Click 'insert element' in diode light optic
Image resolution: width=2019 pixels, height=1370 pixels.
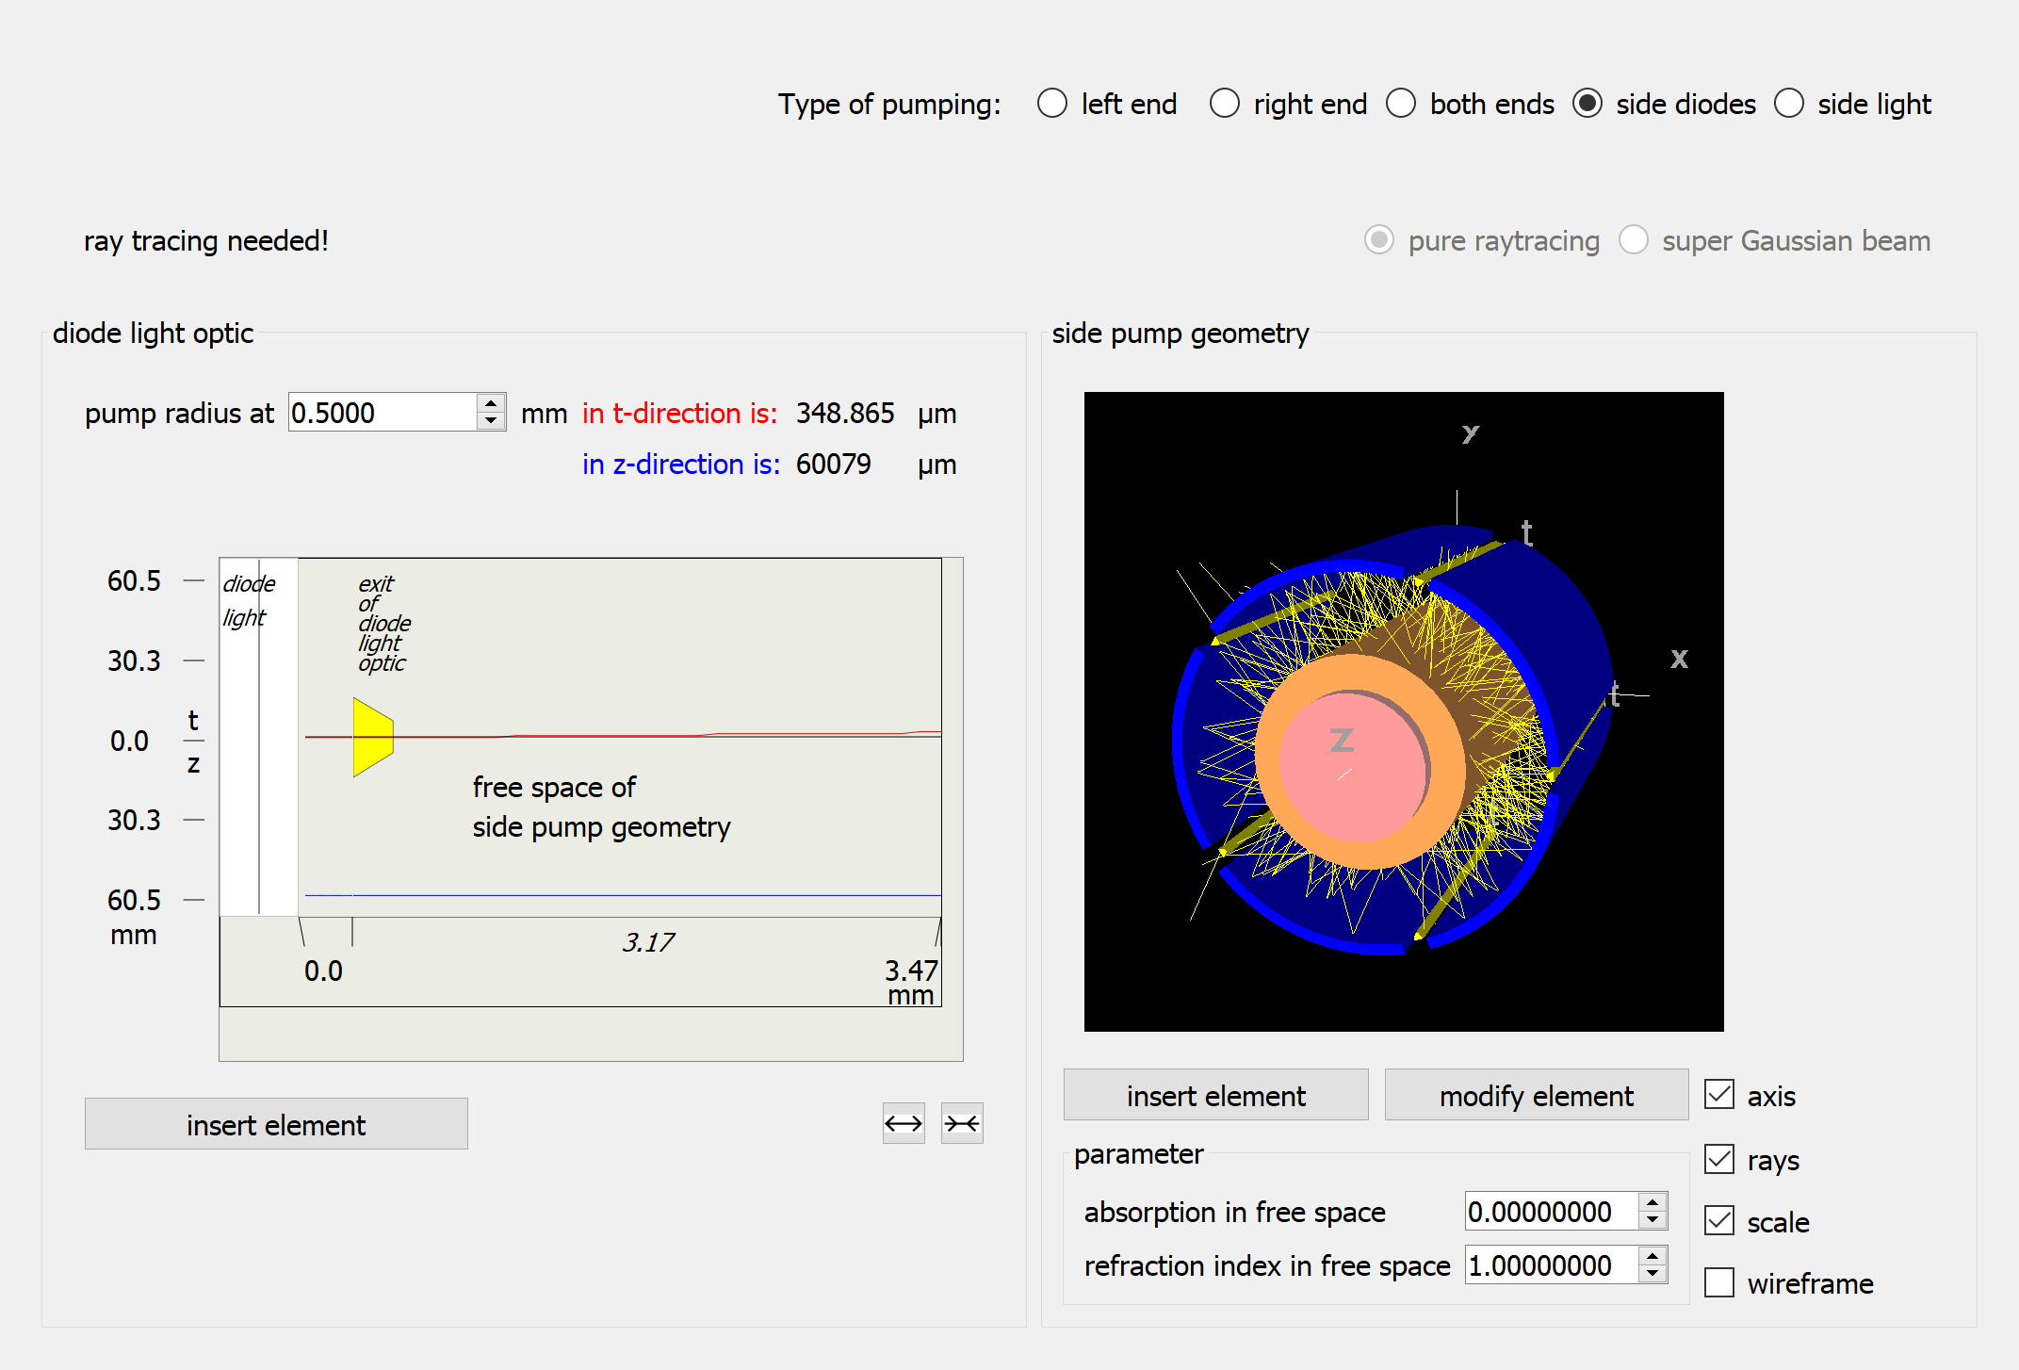276,1124
